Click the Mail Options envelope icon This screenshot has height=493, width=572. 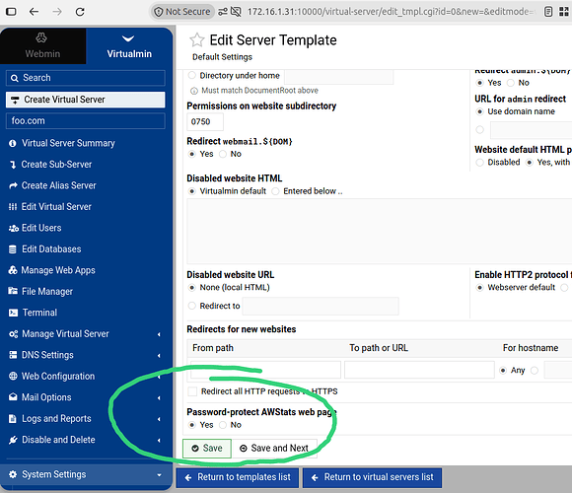click(13, 397)
